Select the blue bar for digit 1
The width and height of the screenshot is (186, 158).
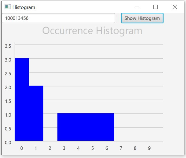[x=36, y=113]
